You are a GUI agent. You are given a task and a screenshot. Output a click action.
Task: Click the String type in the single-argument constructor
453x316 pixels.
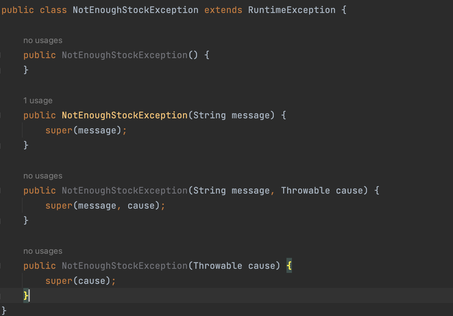tap(209, 115)
